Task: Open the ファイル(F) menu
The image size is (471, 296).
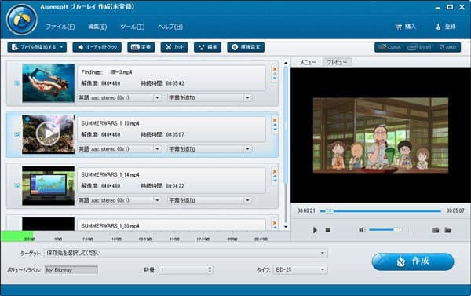Action: tap(60, 27)
